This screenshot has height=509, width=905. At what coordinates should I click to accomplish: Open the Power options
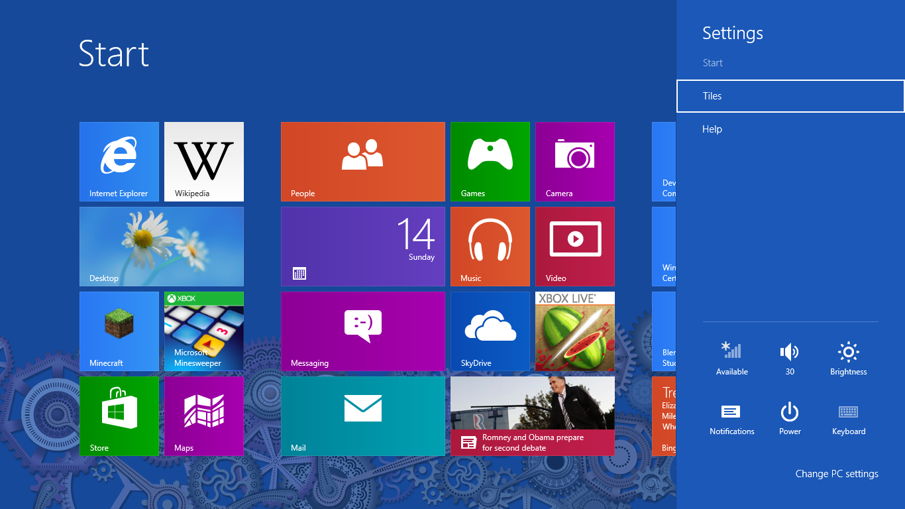790,418
